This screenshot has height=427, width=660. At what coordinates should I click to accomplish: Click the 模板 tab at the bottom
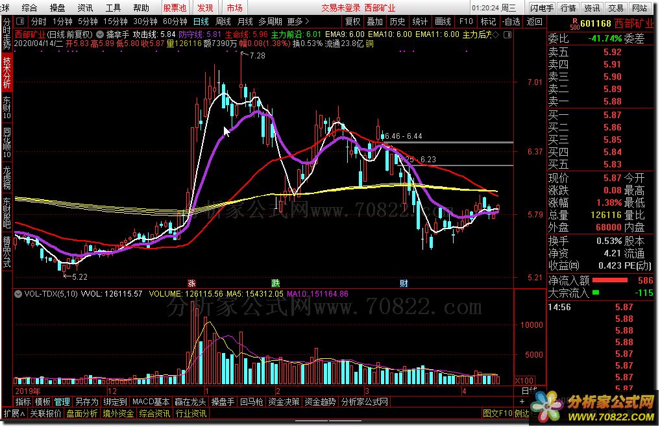tap(43, 402)
